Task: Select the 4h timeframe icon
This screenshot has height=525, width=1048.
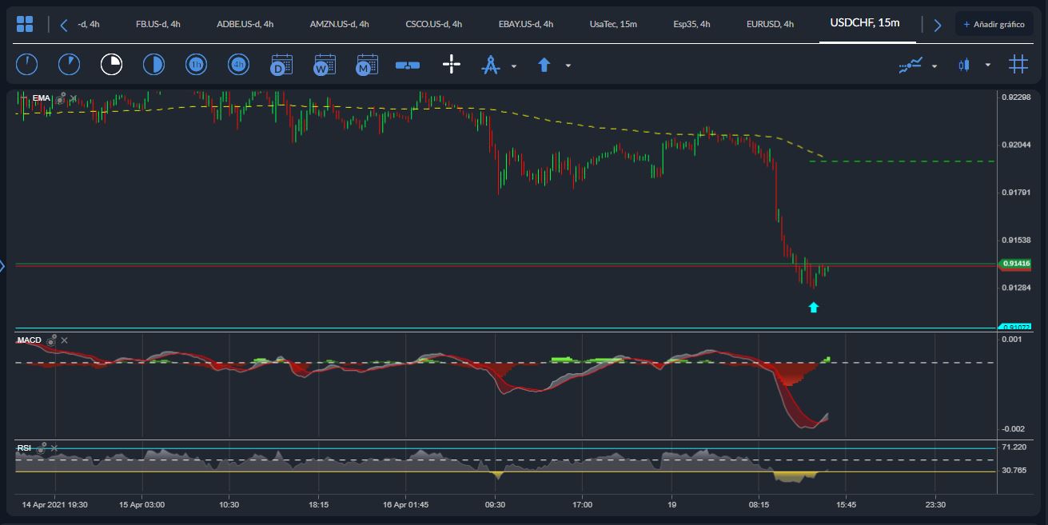Action: [238, 64]
